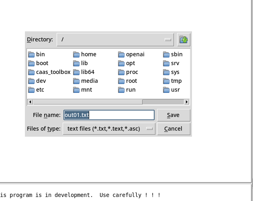Open the Files of type dropdown
253x201 pixels.
point(109,129)
